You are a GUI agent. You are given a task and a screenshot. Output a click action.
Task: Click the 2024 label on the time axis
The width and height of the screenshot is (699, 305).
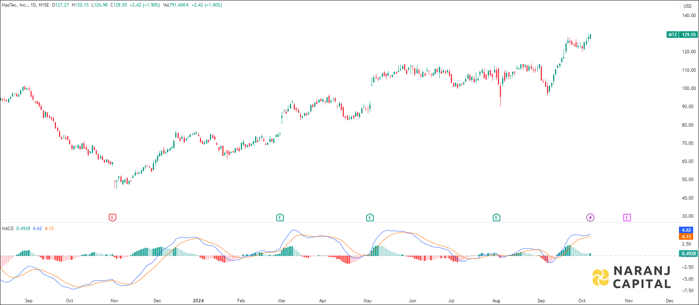tap(198, 301)
